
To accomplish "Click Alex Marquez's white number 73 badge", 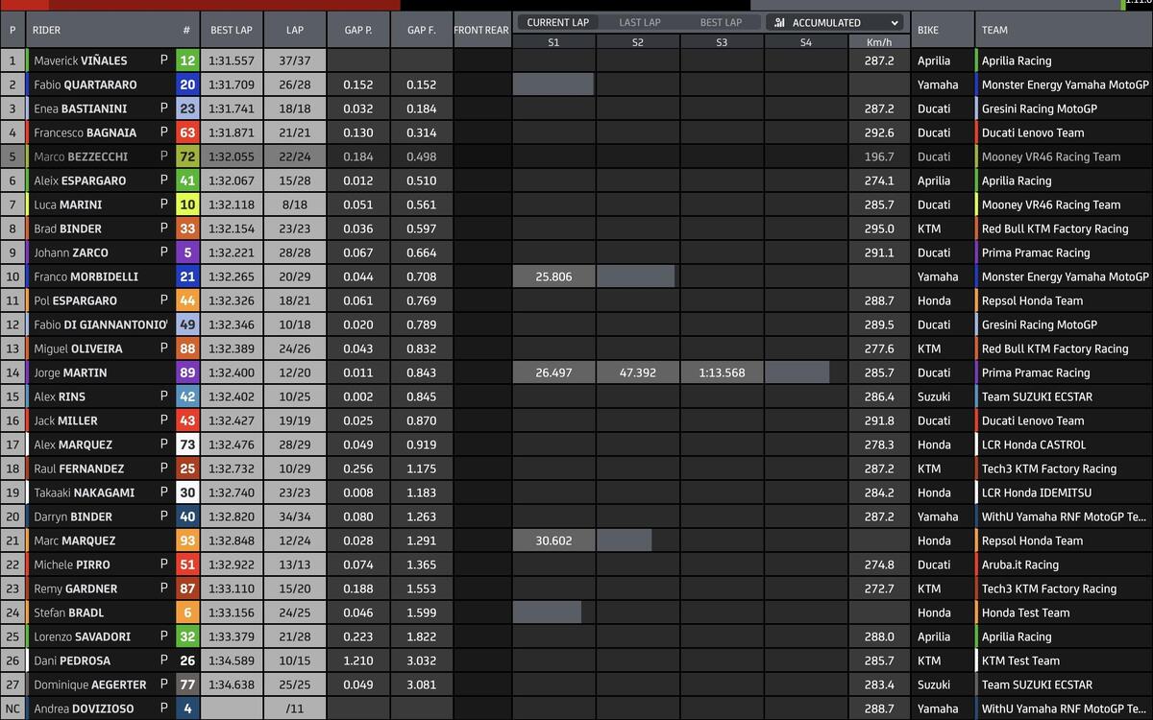I will coord(187,444).
